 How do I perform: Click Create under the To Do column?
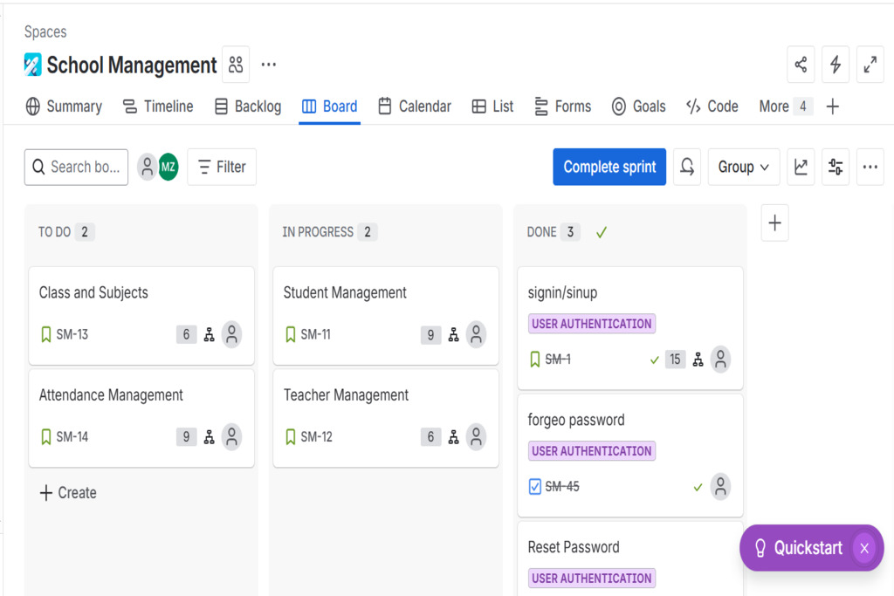[68, 493]
